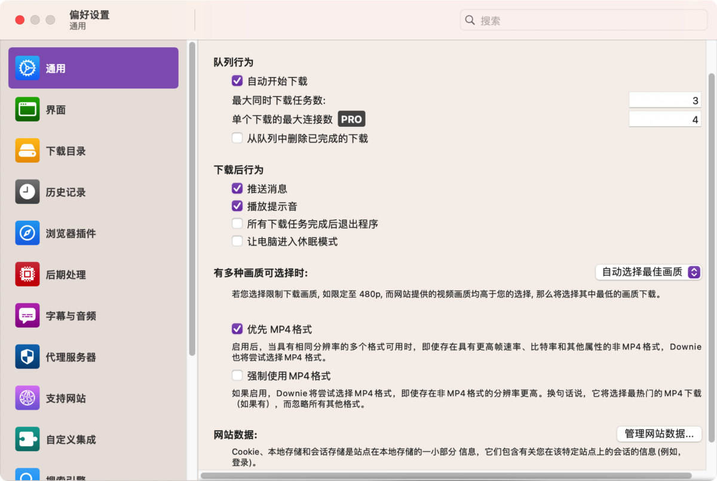Viewport: 717px width, 481px height.
Task: Enable 从队列中删除已完成的下载
Action: pos(237,138)
